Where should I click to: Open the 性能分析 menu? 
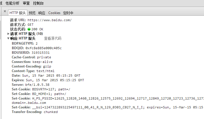coord(12,3)
